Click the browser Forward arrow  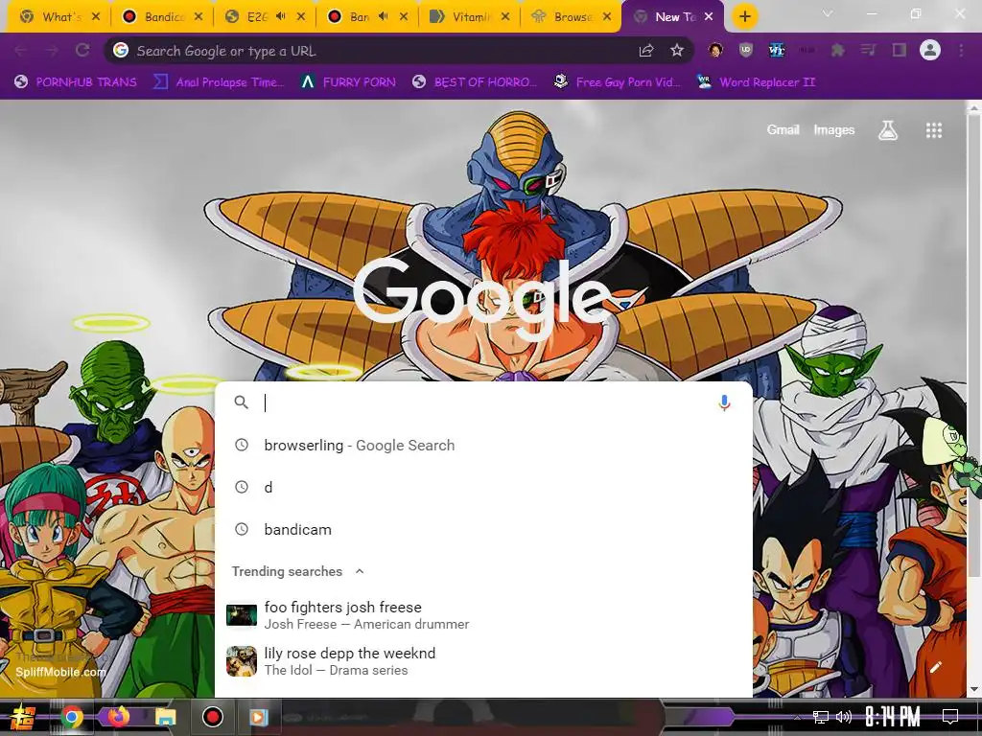pyautogui.click(x=52, y=51)
